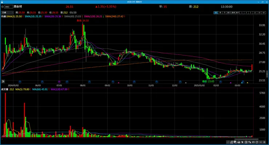The height and width of the screenshot is (145, 269).
Task: Open the 日線 chart period dropdown
Action: click(x=7, y=12)
